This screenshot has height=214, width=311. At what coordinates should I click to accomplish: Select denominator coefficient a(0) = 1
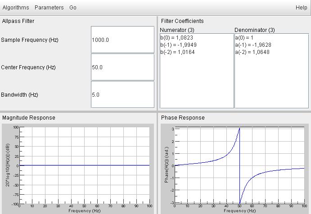click(x=244, y=38)
